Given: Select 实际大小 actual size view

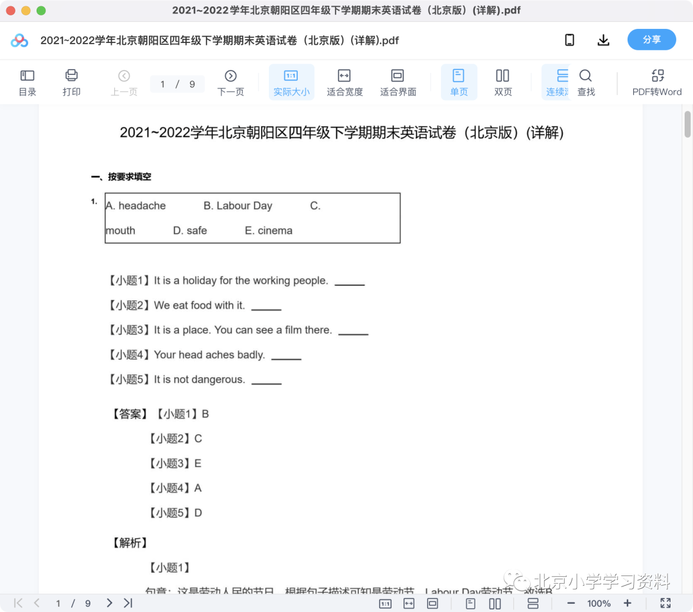Looking at the screenshot, I should [291, 83].
